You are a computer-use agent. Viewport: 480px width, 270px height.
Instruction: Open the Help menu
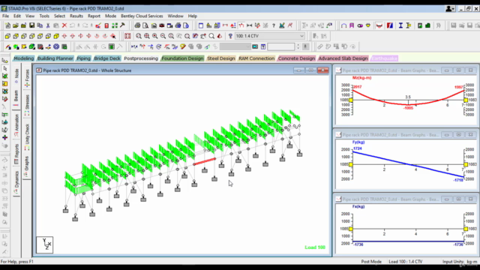tap(192, 16)
